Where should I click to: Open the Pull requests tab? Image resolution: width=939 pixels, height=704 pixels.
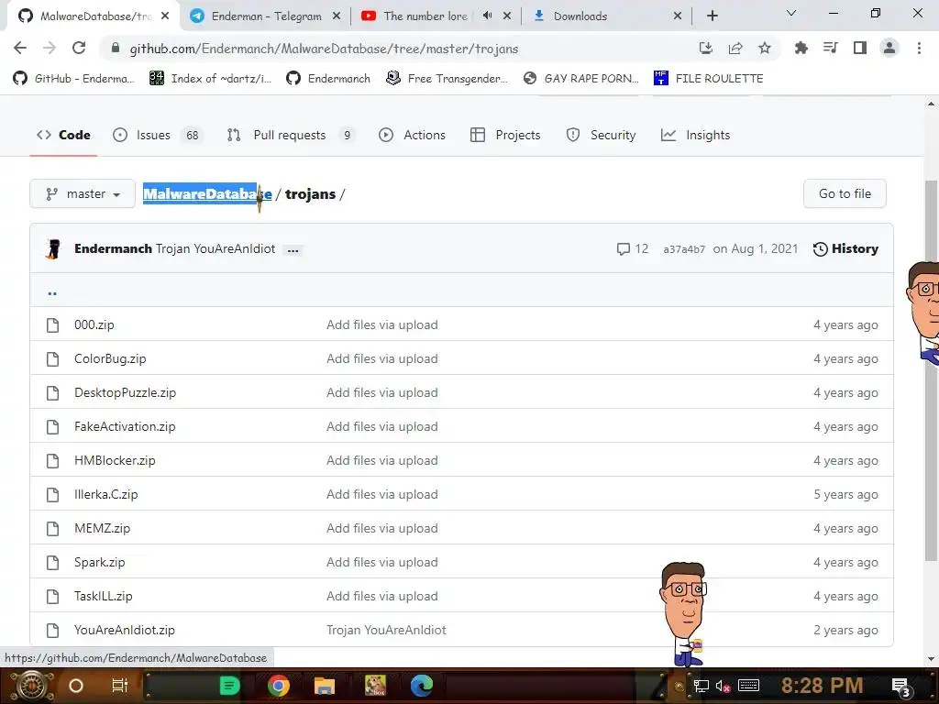point(291,135)
